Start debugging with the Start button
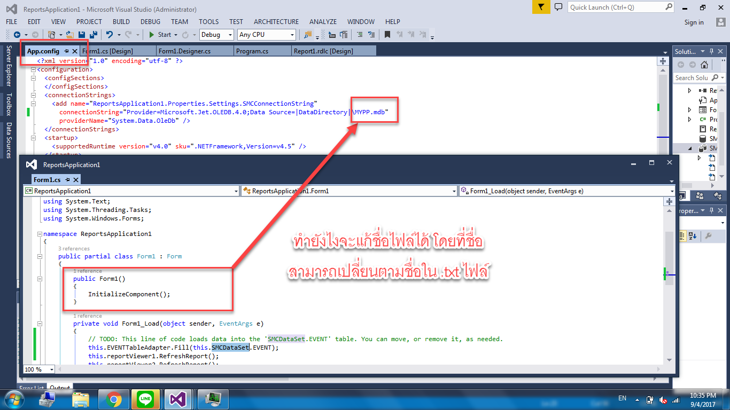Image resolution: width=730 pixels, height=410 pixels. click(160, 35)
